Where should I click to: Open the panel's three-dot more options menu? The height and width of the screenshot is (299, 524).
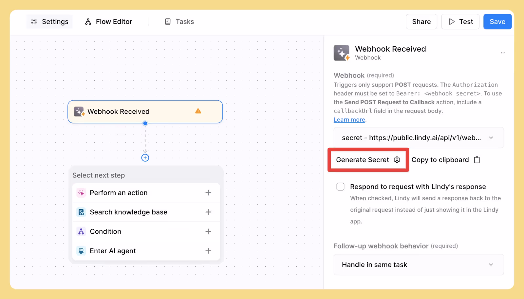coord(503,53)
